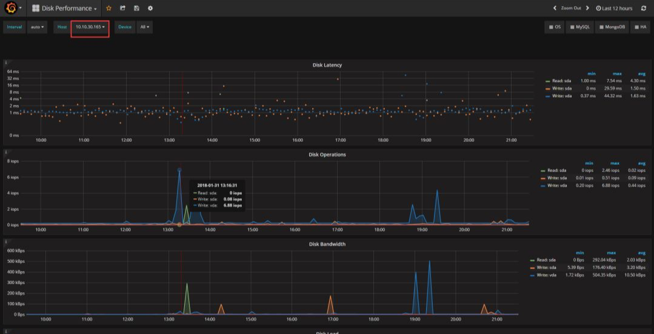Toggle Write: vda series in Disk Latency legend

[562, 96]
